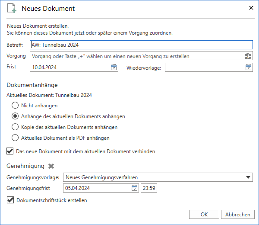The image size is (259, 225).
Task: Choose 'Aktuelles Dokument als PDF anhängen'
Action: pyautogui.click(x=15, y=138)
